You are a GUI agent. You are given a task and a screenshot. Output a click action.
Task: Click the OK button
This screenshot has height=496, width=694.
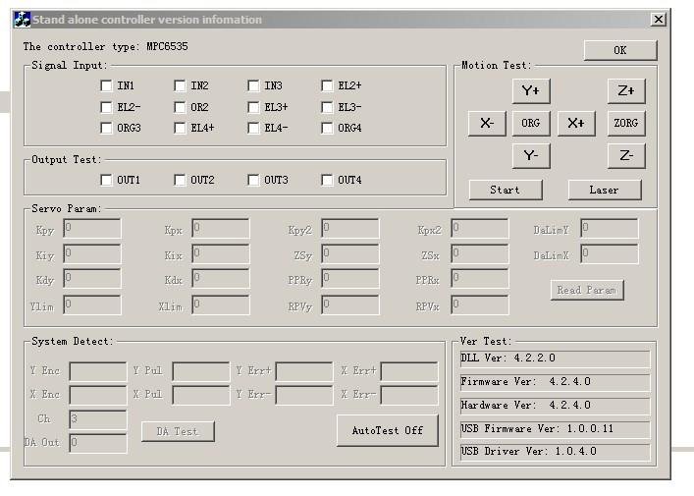[619, 50]
